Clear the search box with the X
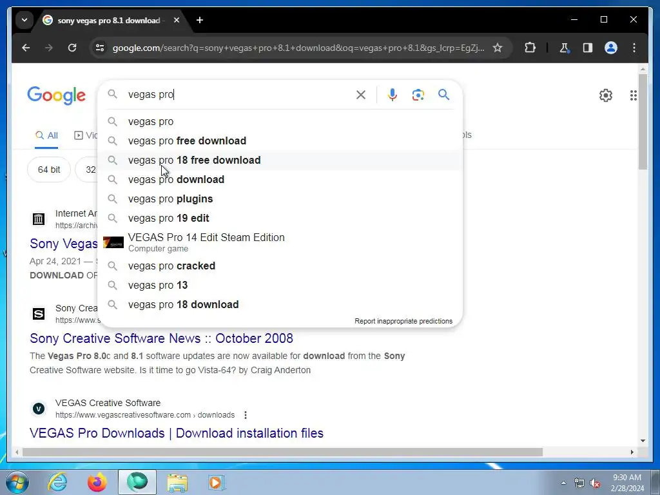The height and width of the screenshot is (495, 660). click(x=361, y=95)
